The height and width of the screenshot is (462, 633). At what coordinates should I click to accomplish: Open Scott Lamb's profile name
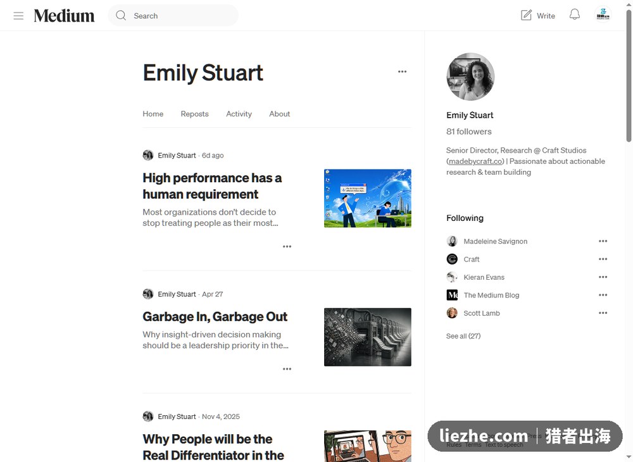[x=482, y=313]
